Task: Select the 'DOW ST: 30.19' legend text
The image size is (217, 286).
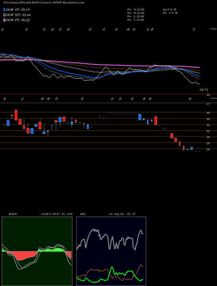Action: coord(18,10)
